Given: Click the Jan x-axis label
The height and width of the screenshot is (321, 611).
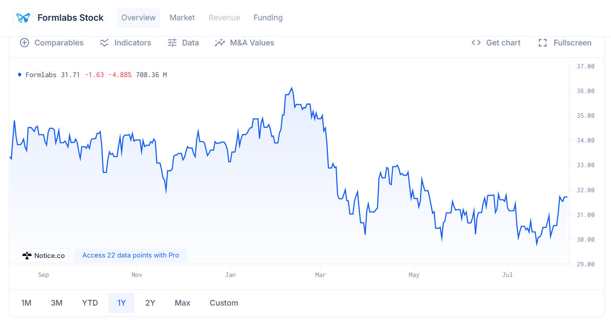Looking at the screenshot, I should click(230, 275).
